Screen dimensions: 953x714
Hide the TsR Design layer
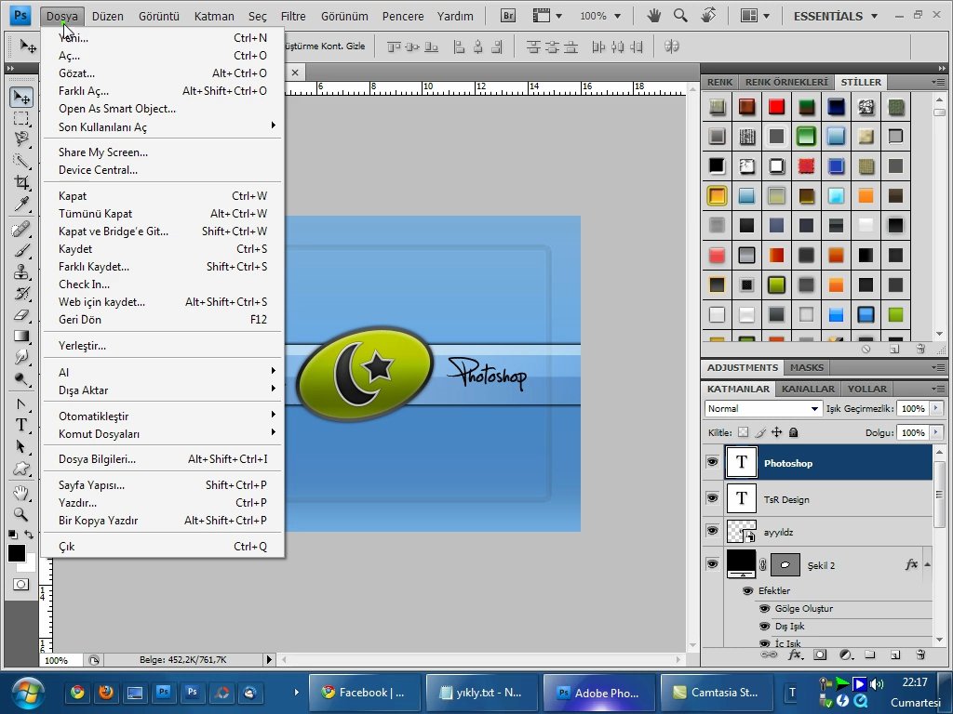point(712,498)
